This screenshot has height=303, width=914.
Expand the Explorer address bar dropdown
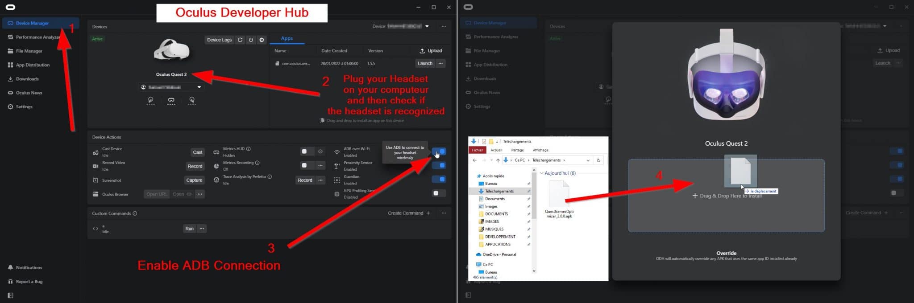(x=588, y=160)
